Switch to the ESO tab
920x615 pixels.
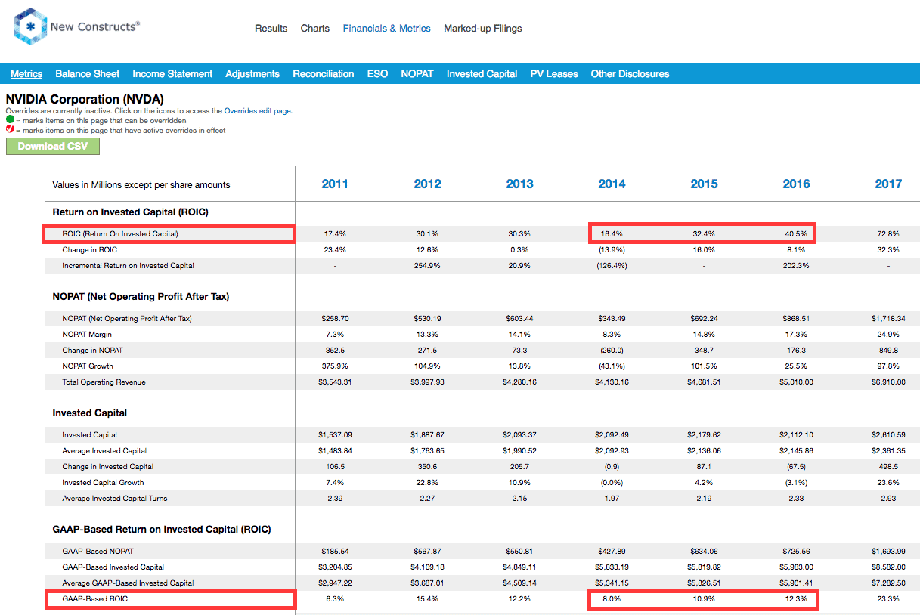[x=377, y=73]
